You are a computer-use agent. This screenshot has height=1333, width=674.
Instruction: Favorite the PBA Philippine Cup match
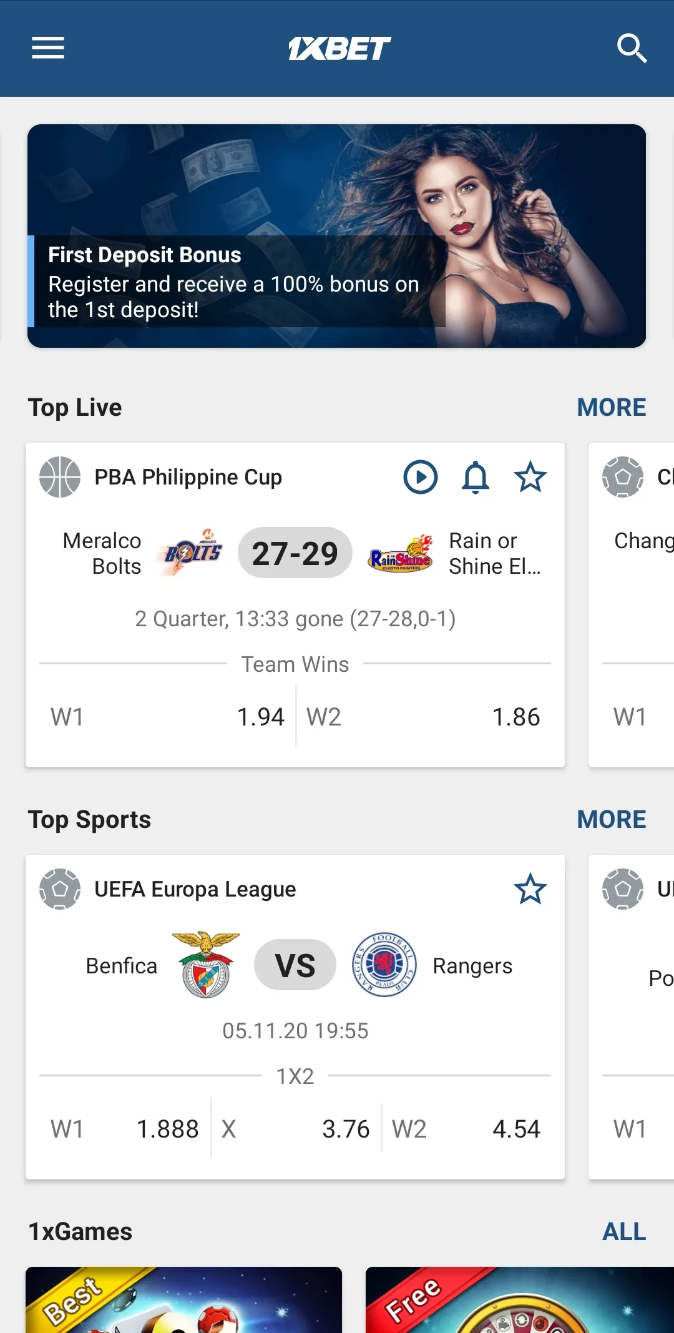coord(530,478)
